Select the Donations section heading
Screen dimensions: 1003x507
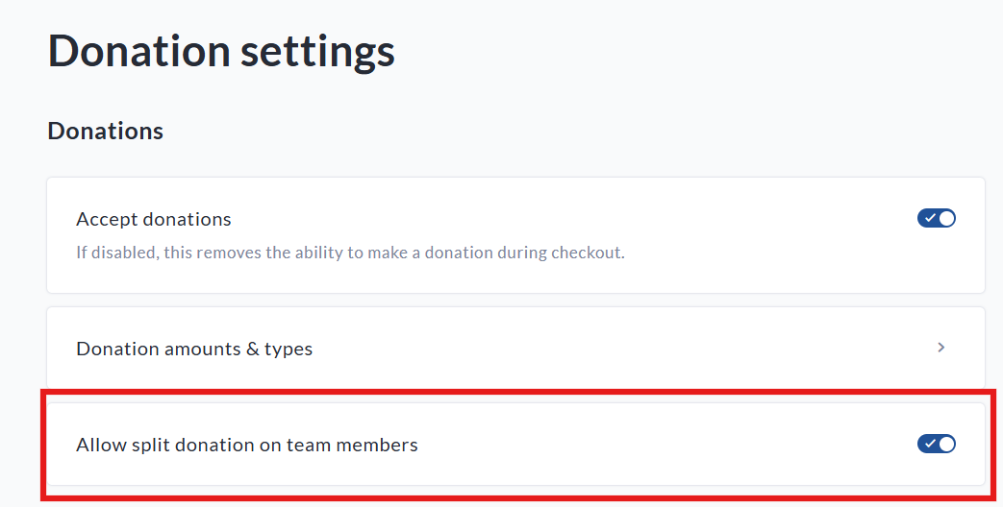pyautogui.click(x=105, y=131)
